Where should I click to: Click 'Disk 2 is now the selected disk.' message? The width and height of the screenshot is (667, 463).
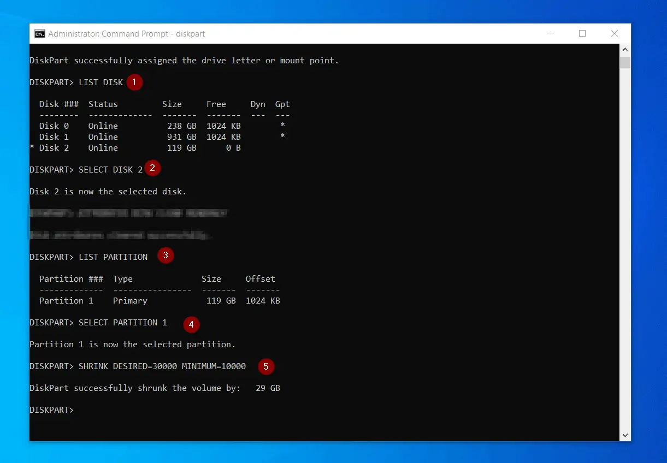[x=108, y=192]
